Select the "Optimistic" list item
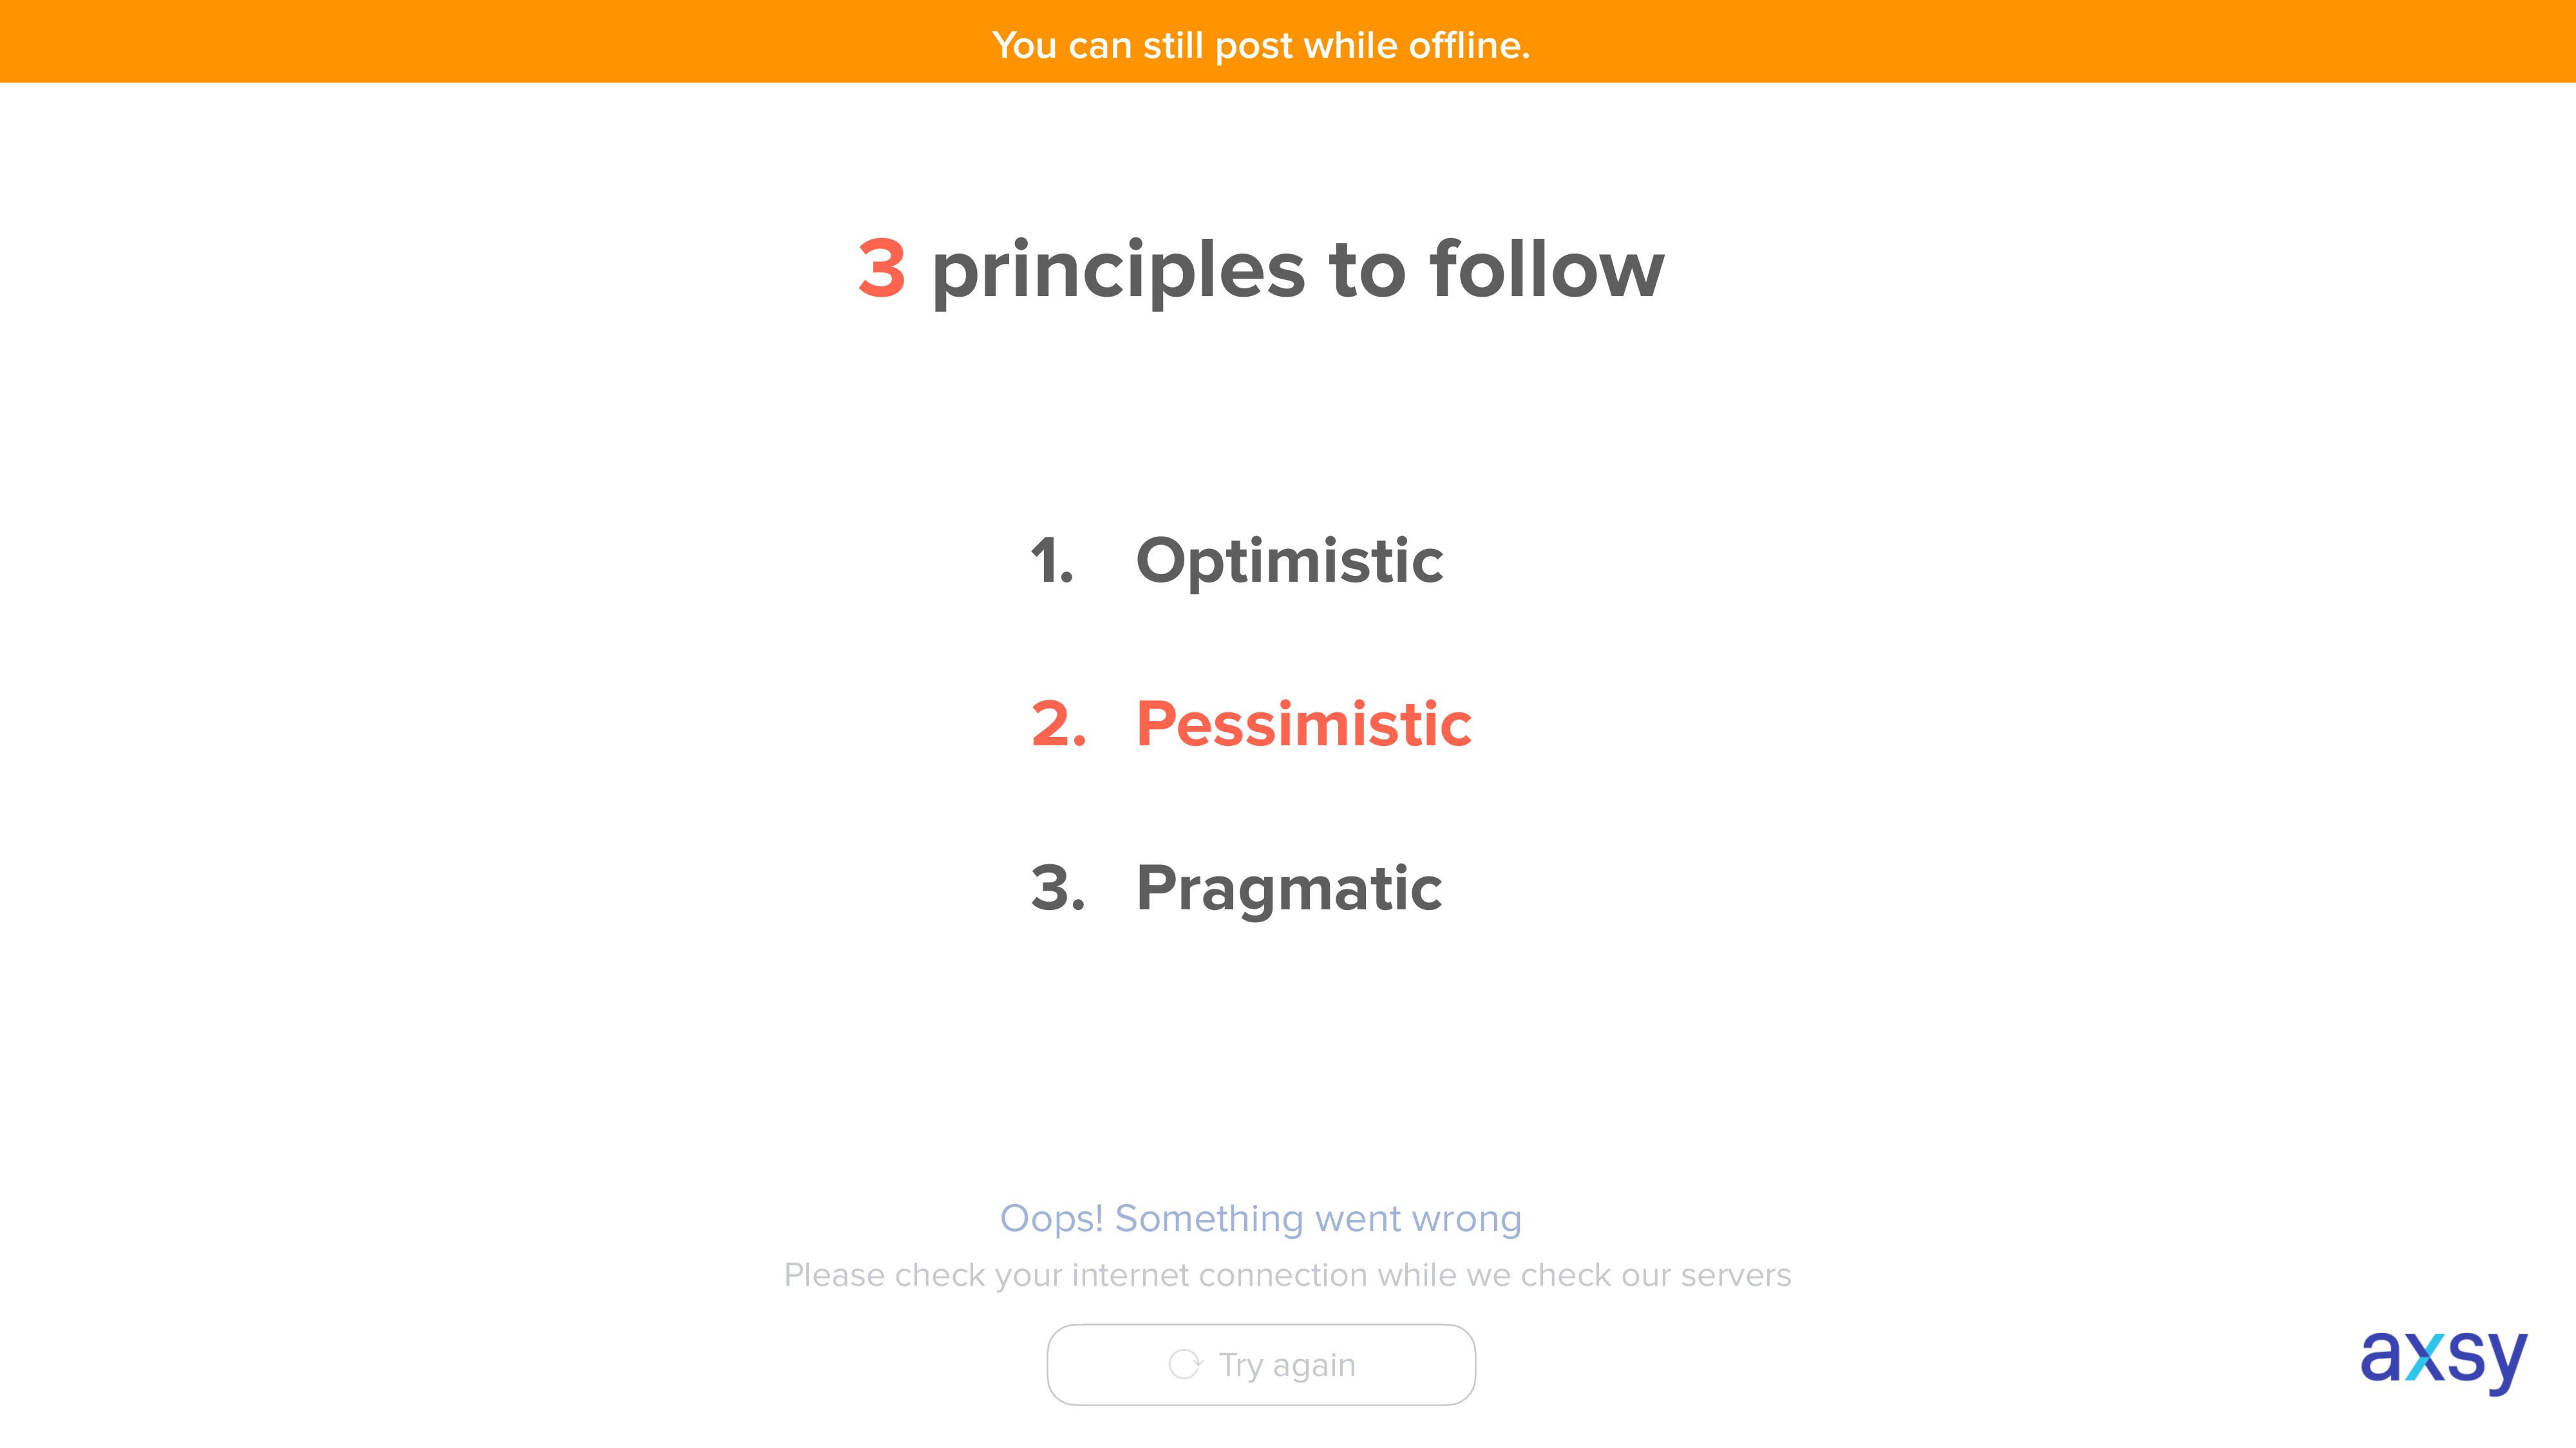Image resolution: width=2576 pixels, height=1448 pixels. 1289,562
